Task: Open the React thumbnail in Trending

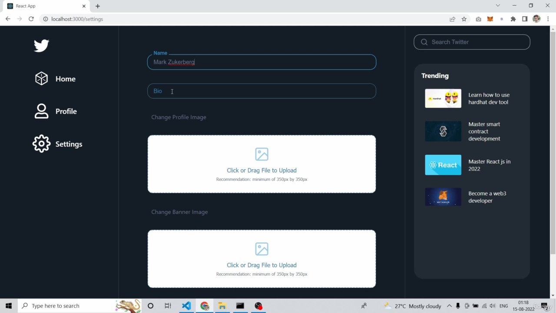Action: pyautogui.click(x=443, y=165)
